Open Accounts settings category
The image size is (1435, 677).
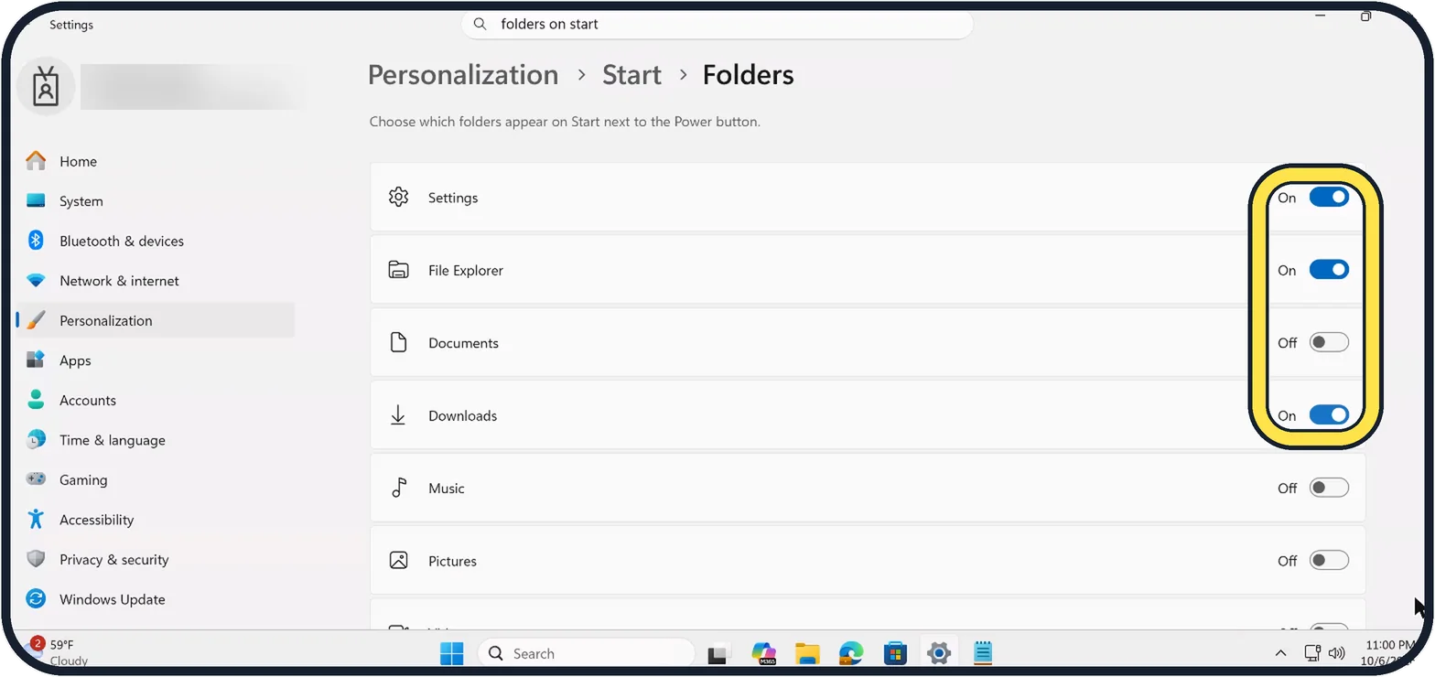coord(156,400)
